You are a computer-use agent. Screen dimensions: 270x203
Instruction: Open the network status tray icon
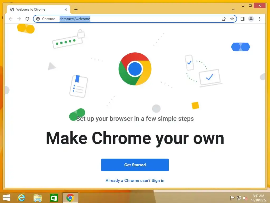click(239, 198)
